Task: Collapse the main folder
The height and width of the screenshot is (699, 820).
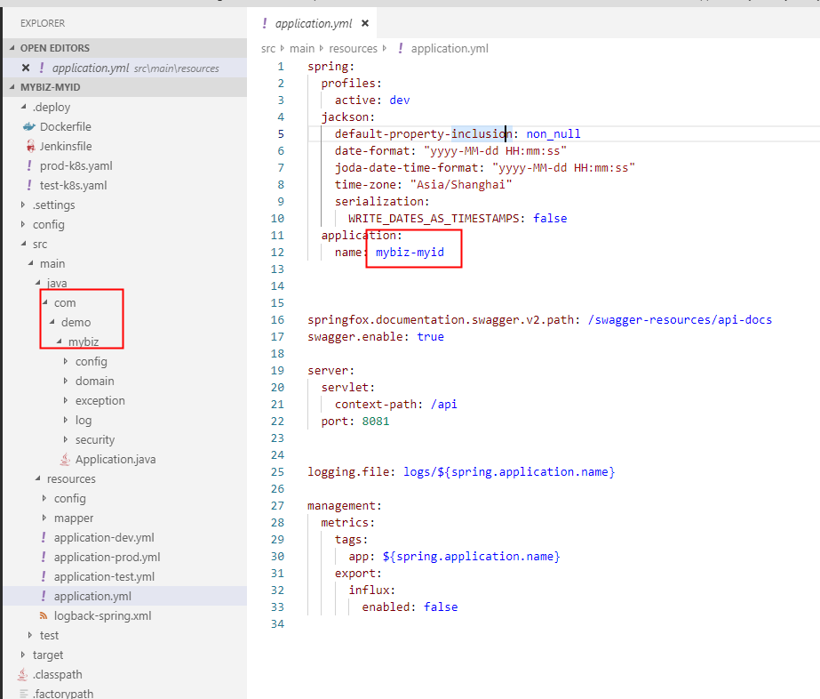Action: tap(31, 263)
